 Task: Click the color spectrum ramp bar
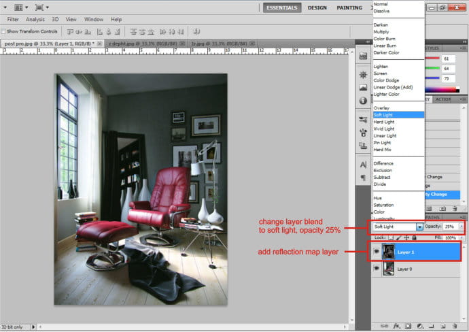(442, 90)
